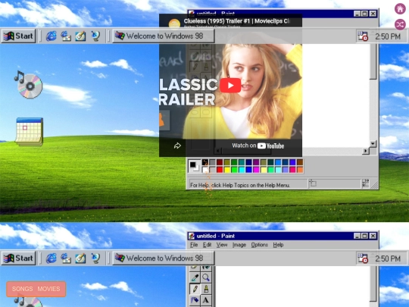This screenshot has height=307, width=409.
Task: Open the Clueless (1995) Trailer title link
Action: (236, 21)
